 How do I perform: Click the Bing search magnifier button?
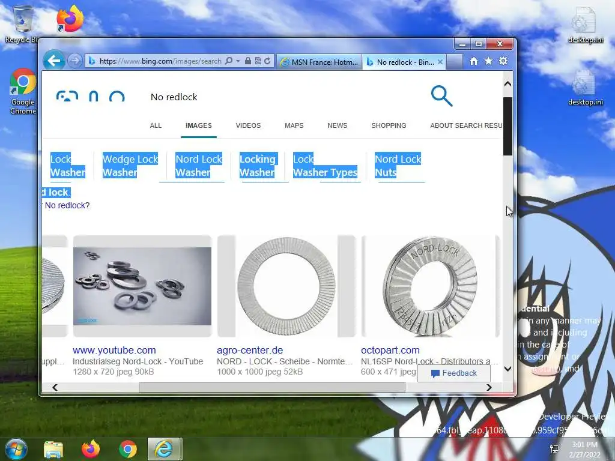(441, 96)
